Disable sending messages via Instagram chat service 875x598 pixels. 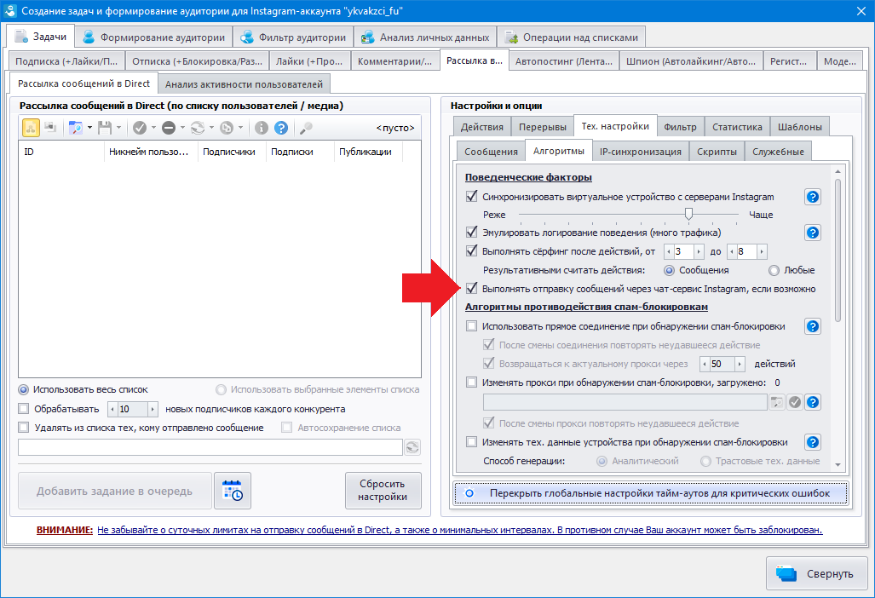point(472,290)
